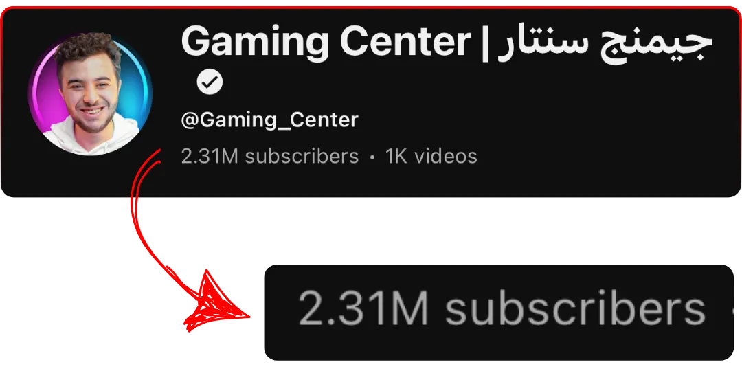
Task: Click the enlarged "2.31M" number
Action: click(x=363, y=310)
